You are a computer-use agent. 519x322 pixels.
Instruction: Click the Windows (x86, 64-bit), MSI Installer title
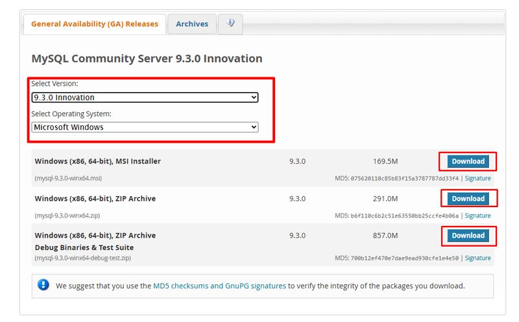click(98, 162)
